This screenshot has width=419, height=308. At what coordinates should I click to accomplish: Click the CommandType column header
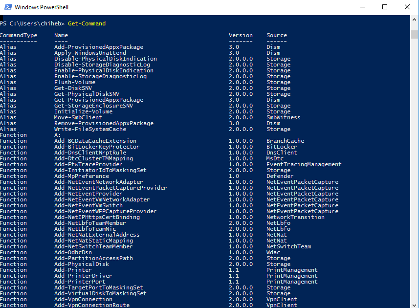tap(19, 35)
